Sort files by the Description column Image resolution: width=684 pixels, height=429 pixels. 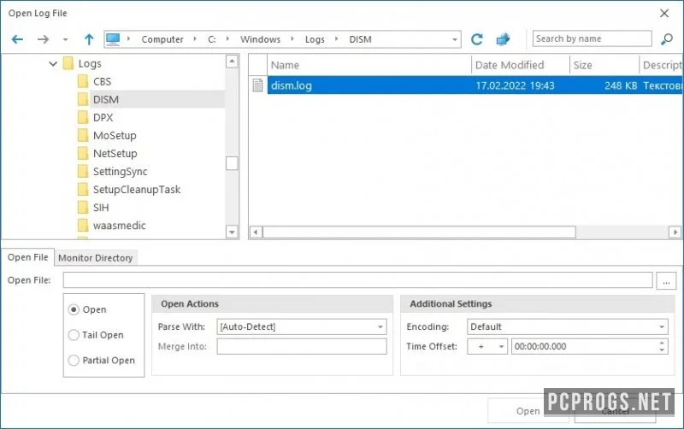(x=661, y=65)
